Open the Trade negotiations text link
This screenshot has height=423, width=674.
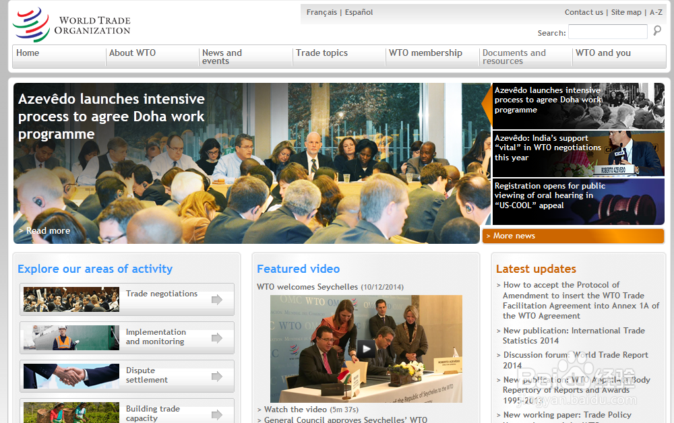[162, 294]
